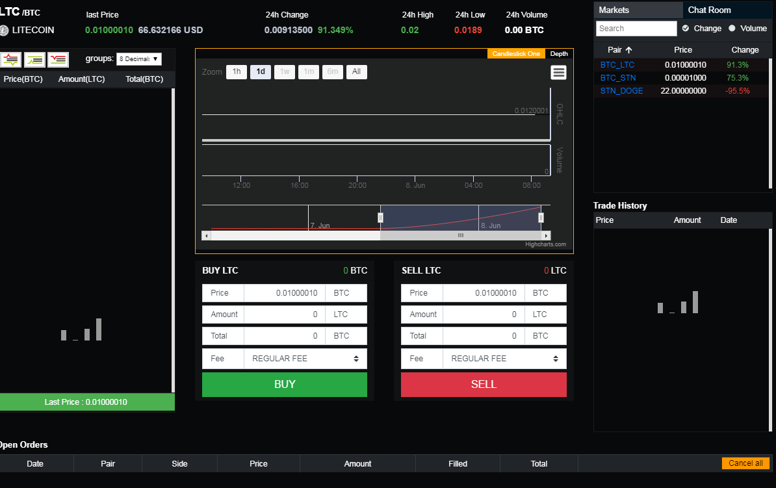Set chart zoom to 1d

[x=261, y=71]
